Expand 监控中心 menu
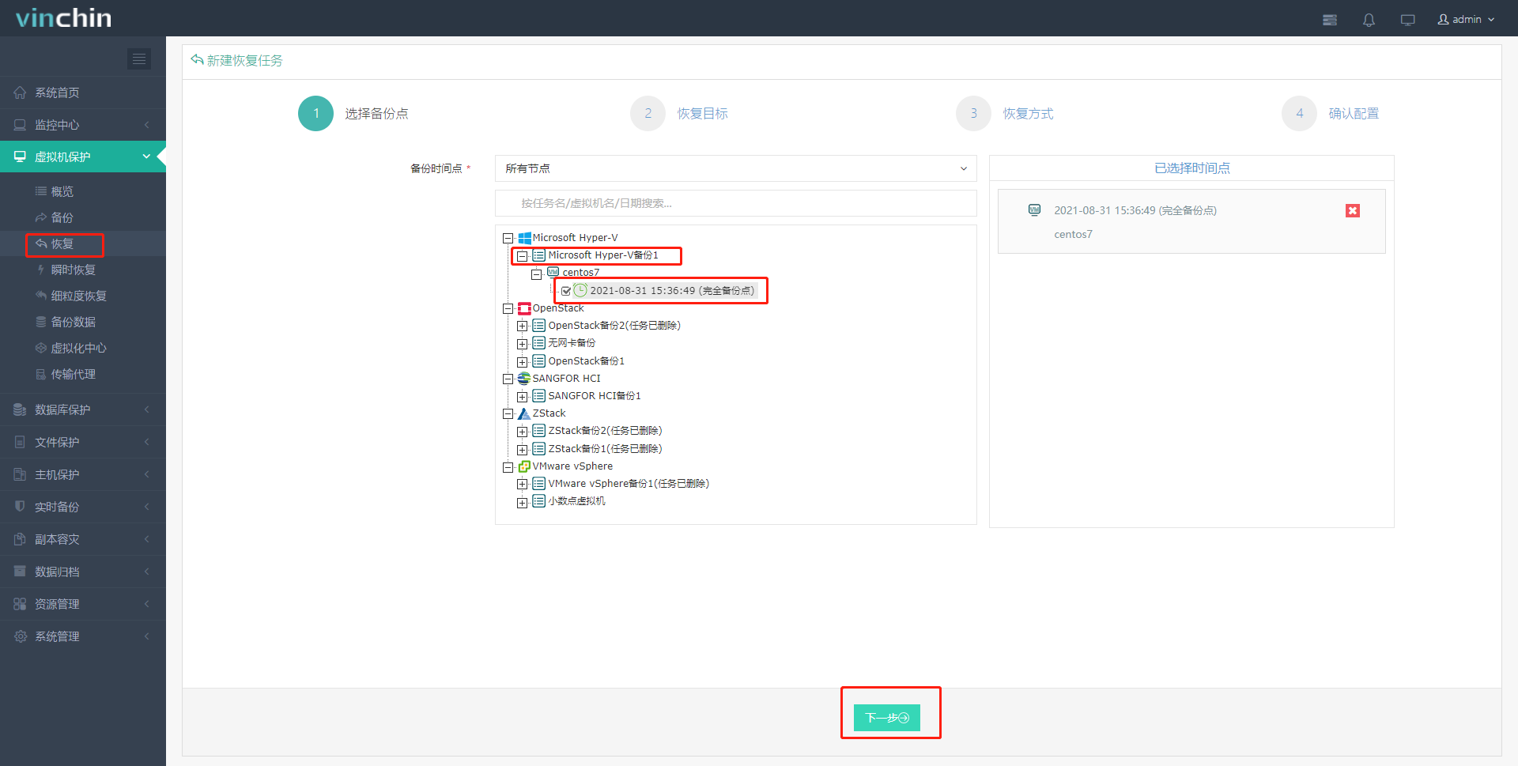 (x=83, y=125)
